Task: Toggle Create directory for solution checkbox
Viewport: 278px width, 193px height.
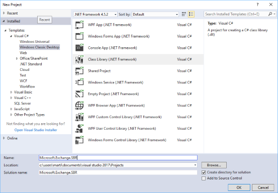Action: (204, 172)
